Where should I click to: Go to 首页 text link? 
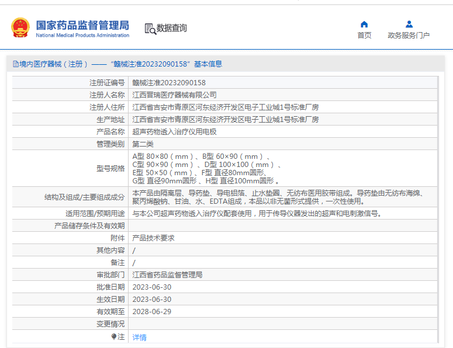coord(364,36)
